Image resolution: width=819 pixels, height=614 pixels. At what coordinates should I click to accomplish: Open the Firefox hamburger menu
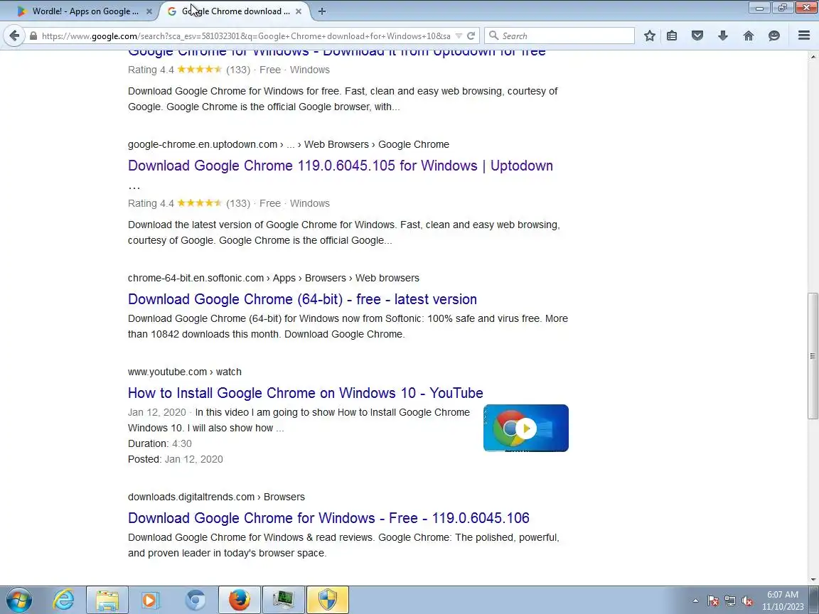tap(804, 36)
